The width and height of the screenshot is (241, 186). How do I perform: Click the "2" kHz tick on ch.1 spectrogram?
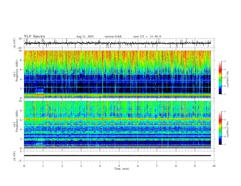pos(21,89)
